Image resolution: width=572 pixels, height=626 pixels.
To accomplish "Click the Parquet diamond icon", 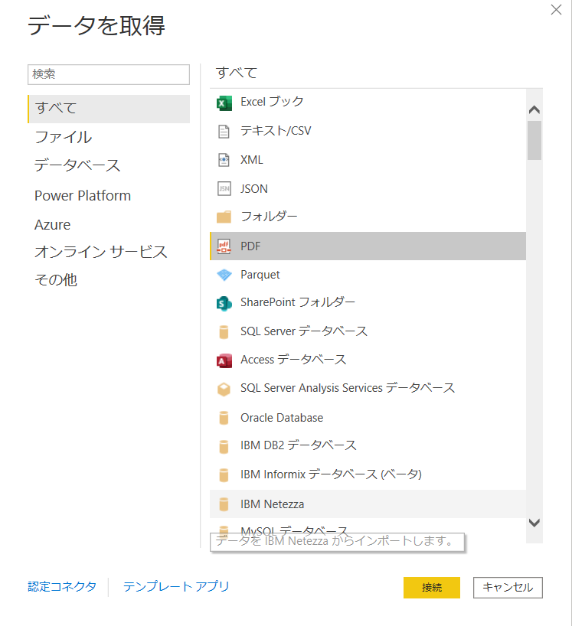I will pos(224,275).
